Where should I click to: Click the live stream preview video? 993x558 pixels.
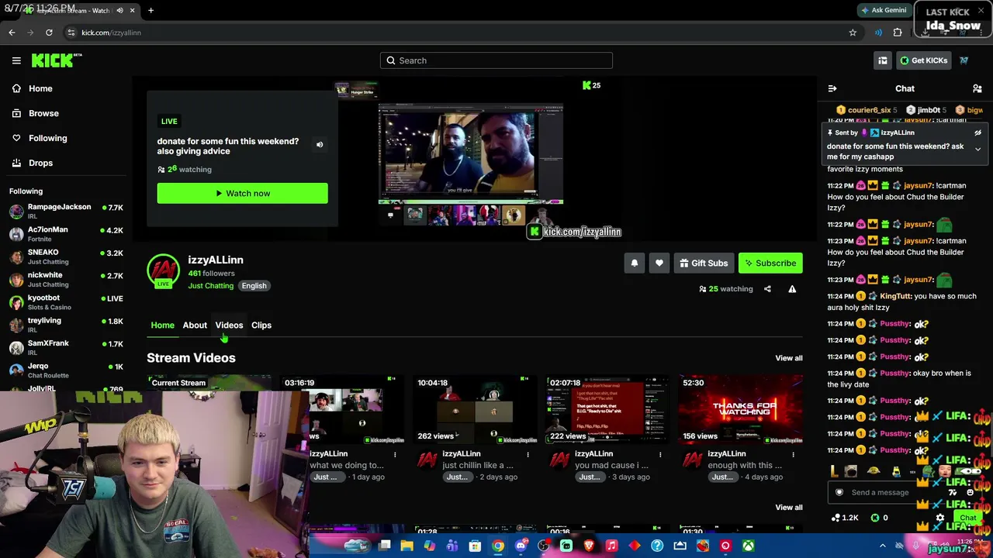point(471,154)
